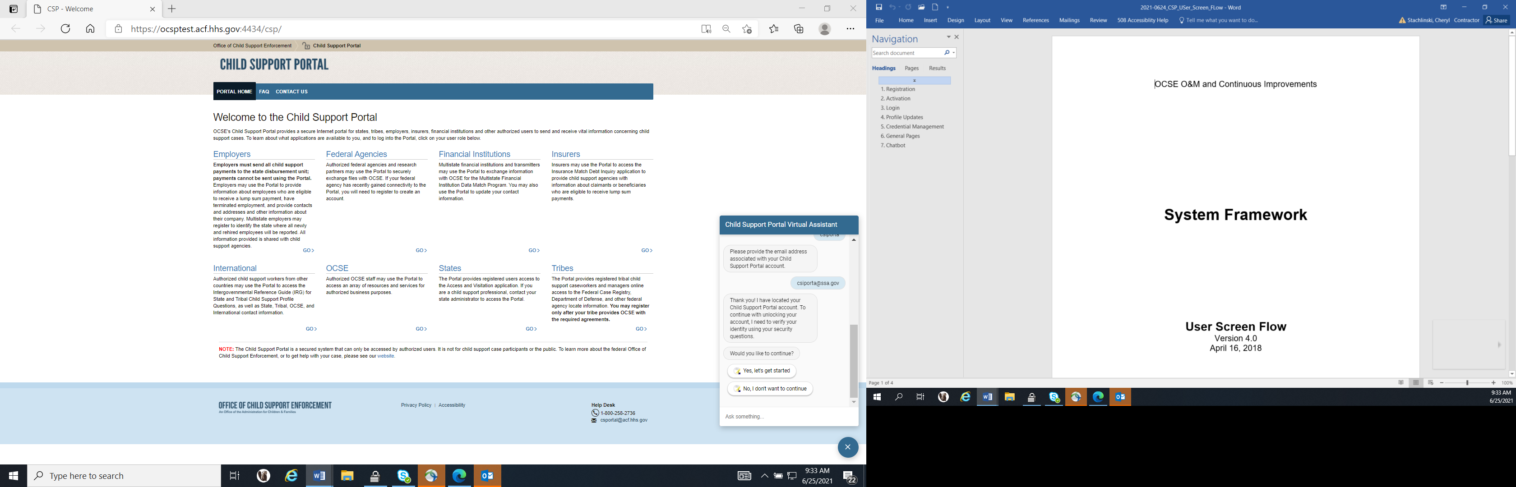
Task: Click 'Yes, let's get started' button
Action: pyautogui.click(x=762, y=371)
